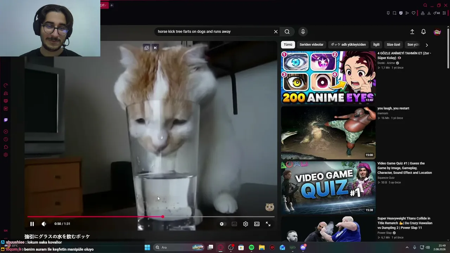This screenshot has height=253, width=450.
Task: Open browser sidebar settings gear
Action: [6, 155]
